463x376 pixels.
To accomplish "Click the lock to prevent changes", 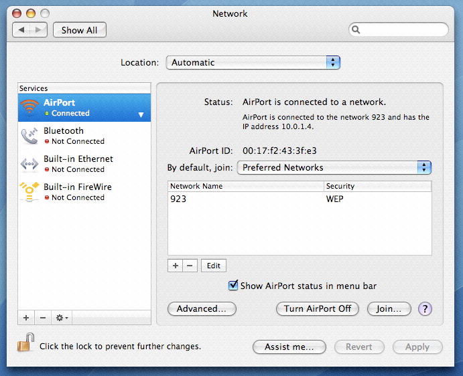I will (x=25, y=343).
